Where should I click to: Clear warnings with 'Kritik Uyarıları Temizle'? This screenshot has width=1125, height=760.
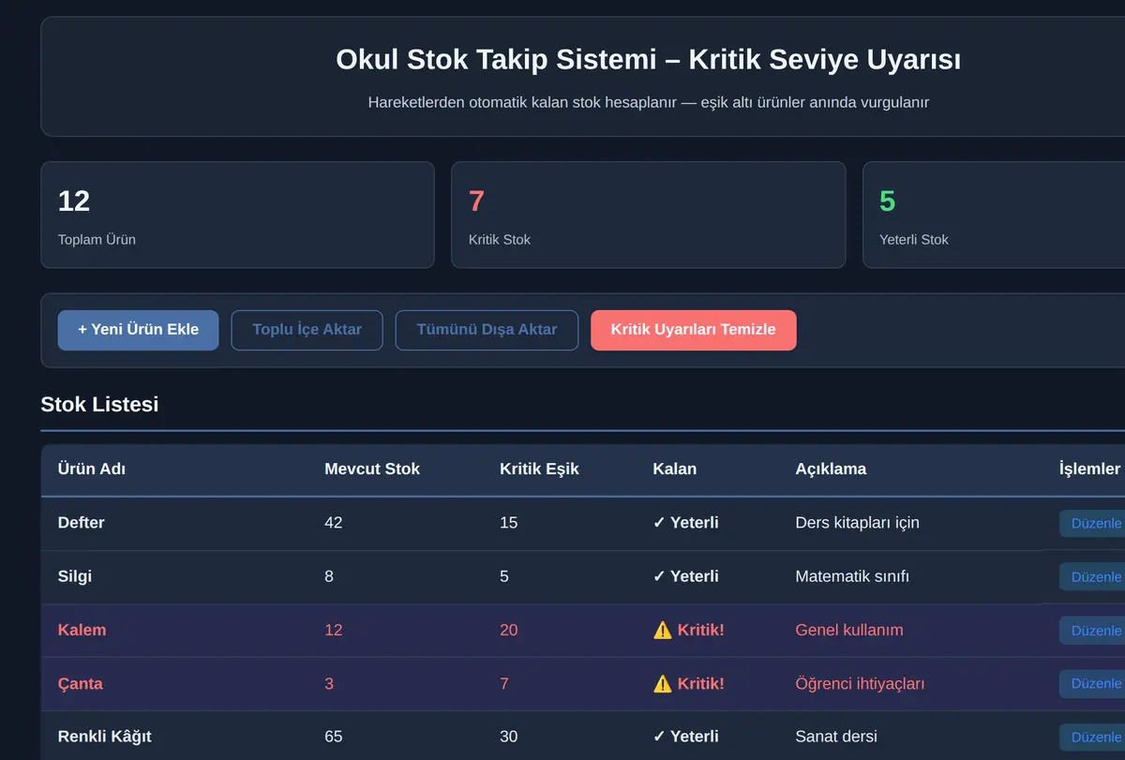tap(693, 330)
